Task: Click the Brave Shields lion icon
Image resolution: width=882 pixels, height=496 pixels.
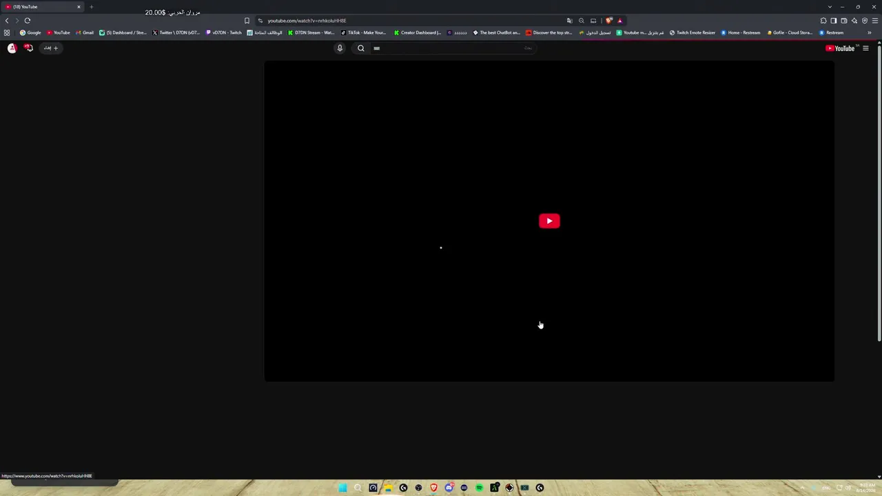Action: coord(608,21)
